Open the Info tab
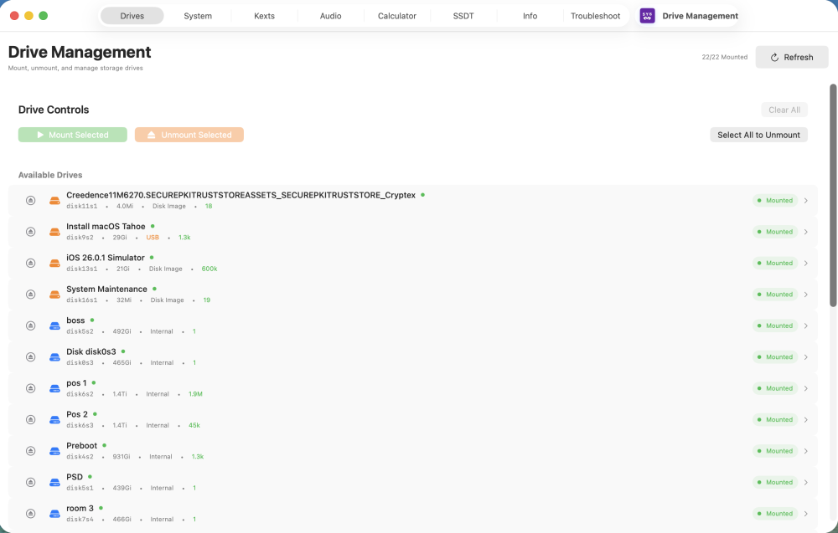The height and width of the screenshot is (533, 838). (x=530, y=16)
